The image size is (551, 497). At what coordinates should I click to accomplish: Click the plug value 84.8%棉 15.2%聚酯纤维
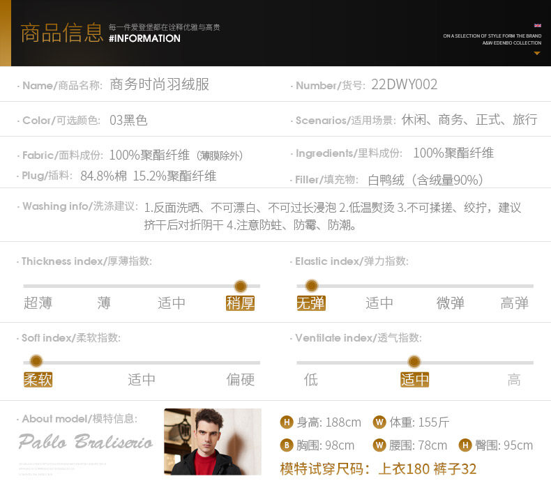[149, 176]
